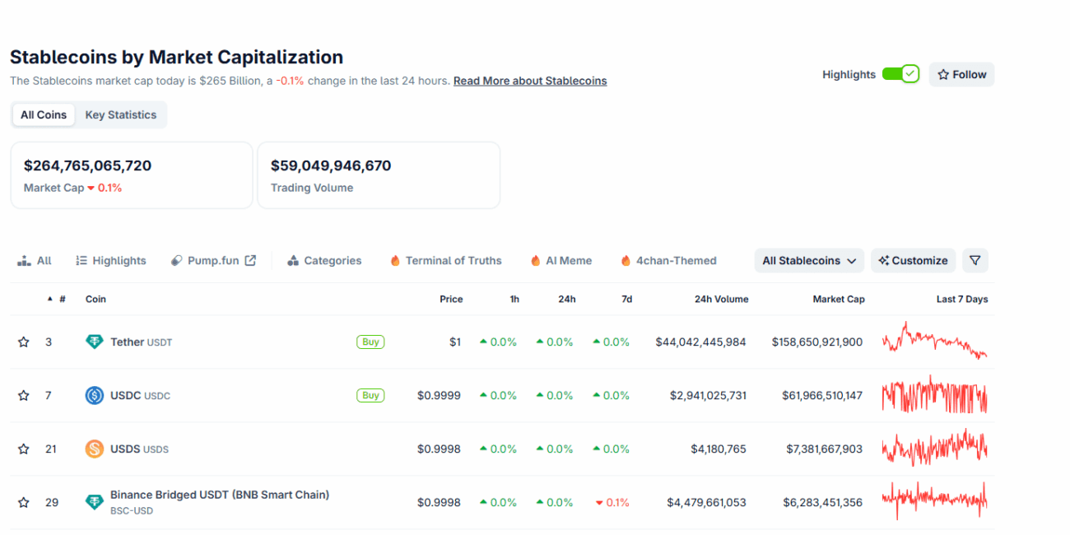Click Binance Bridged USDT -0.1% 7d value
The height and width of the screenshot is (535, 1070).
[612, 502]
